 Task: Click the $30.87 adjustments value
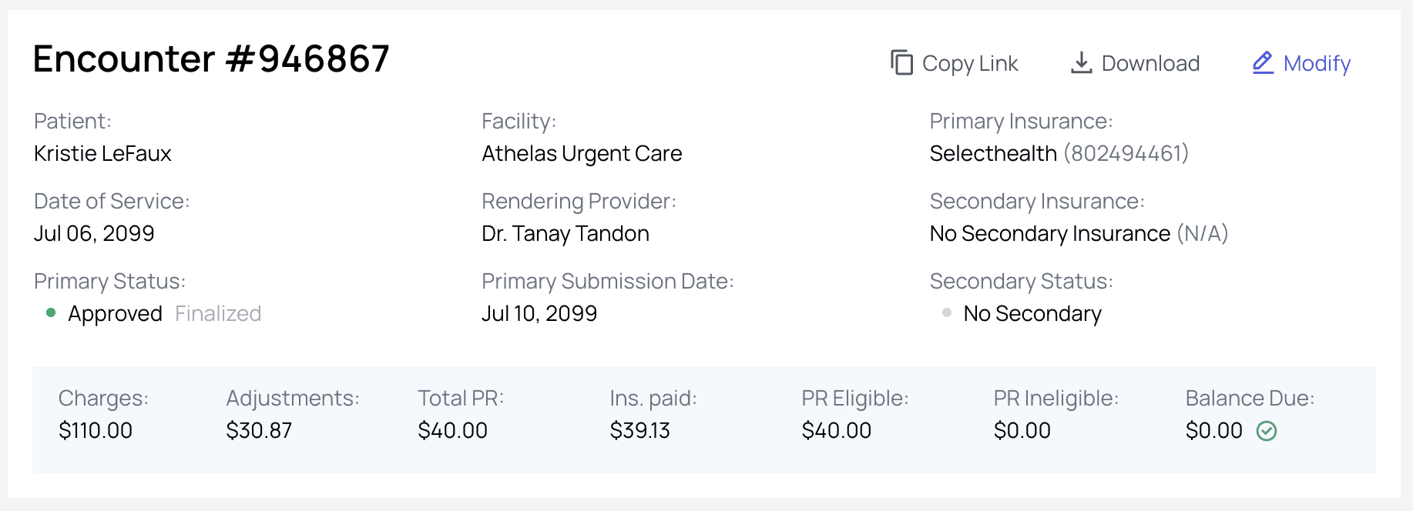[259, 430]
